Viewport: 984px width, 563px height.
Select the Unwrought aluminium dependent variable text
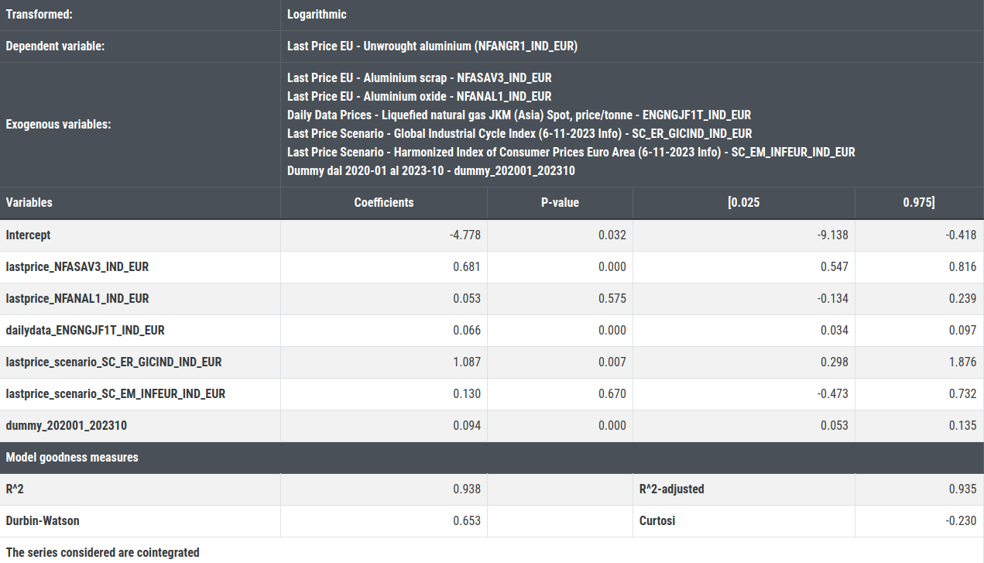(x=432, y=46)
